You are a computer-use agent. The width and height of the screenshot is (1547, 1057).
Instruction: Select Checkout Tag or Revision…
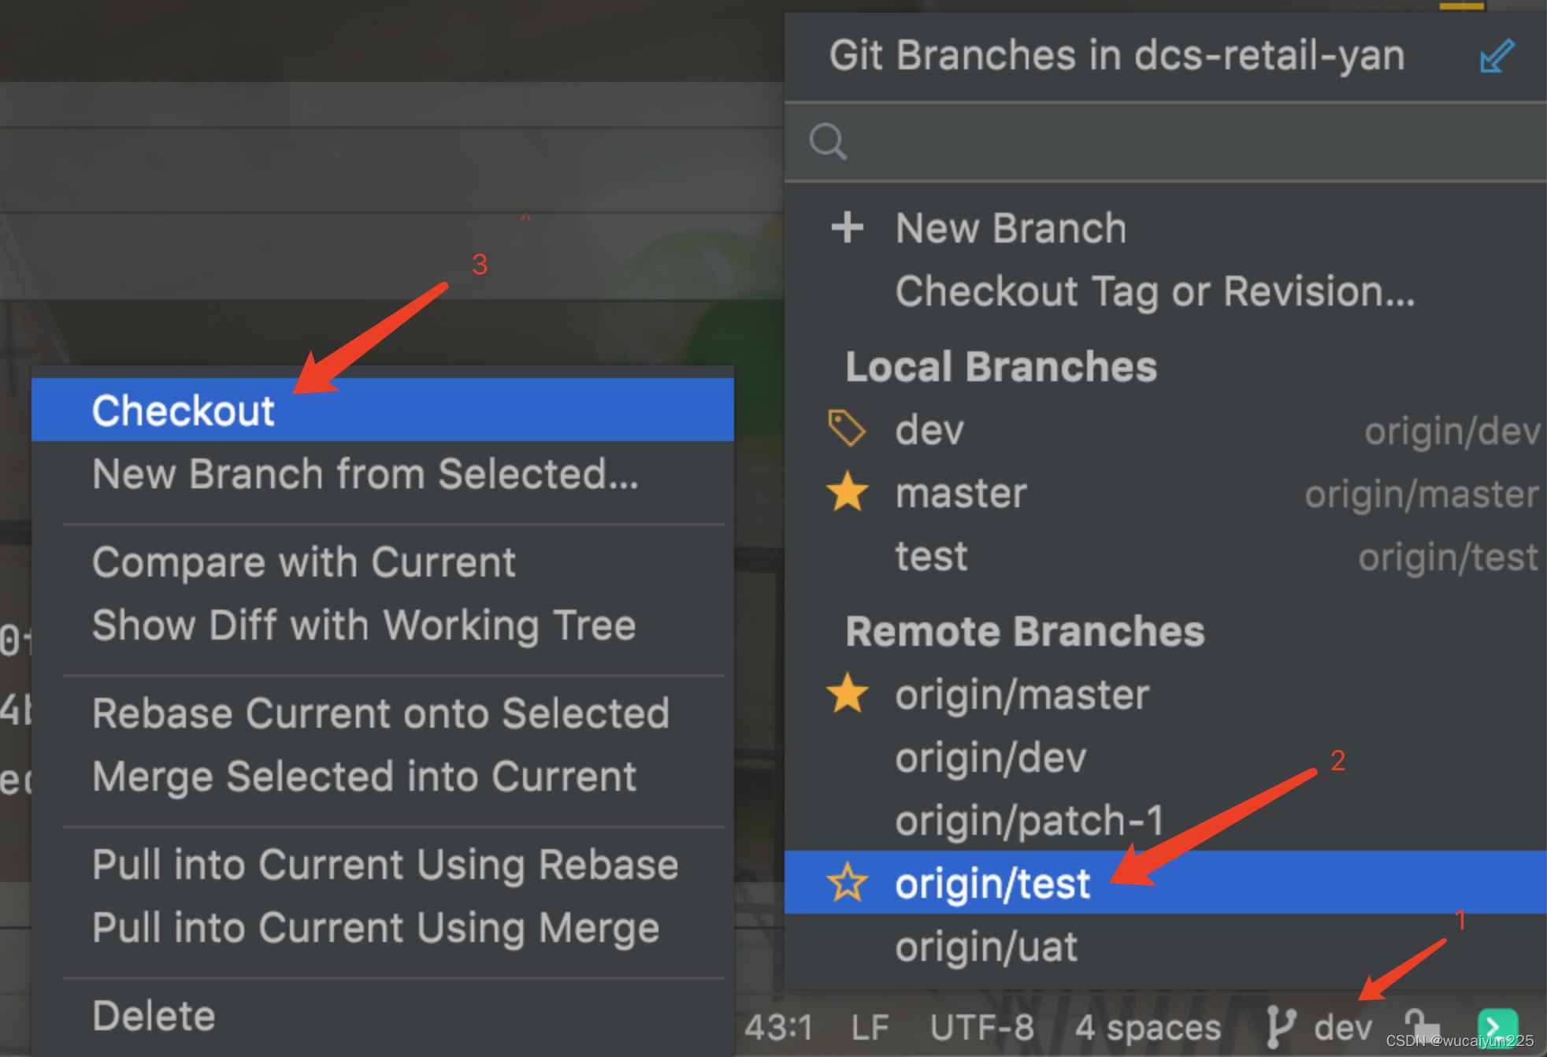coord(1155,291)
